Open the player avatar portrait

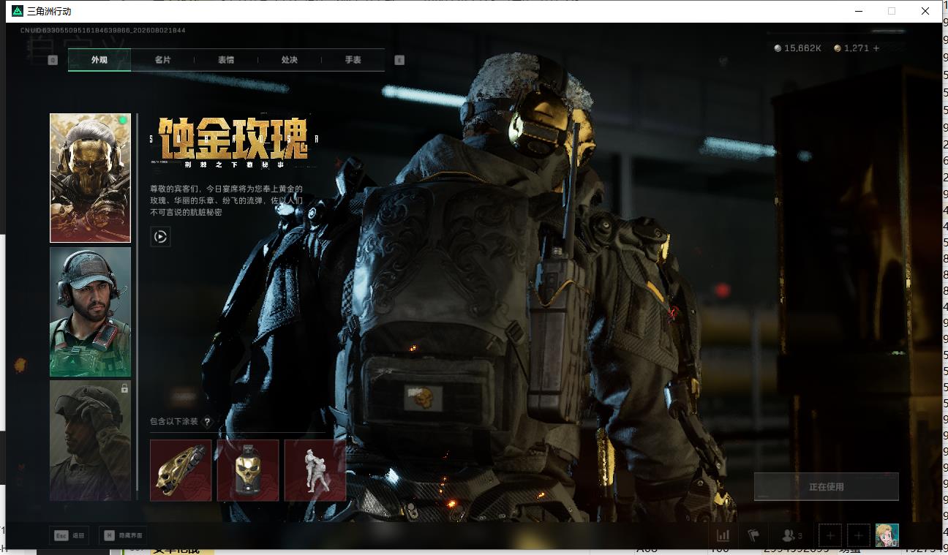887,535
